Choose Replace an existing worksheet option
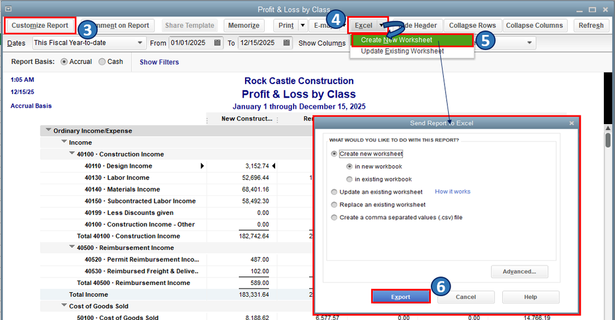 (334, 205)
